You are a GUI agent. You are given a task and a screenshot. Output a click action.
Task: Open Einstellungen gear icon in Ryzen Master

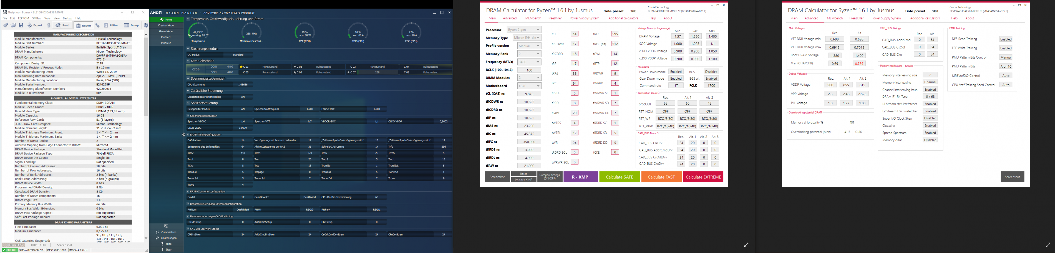point(157,238)
